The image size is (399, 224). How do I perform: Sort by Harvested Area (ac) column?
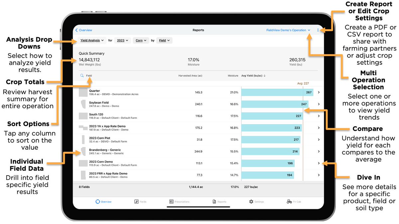coord(190,76)
